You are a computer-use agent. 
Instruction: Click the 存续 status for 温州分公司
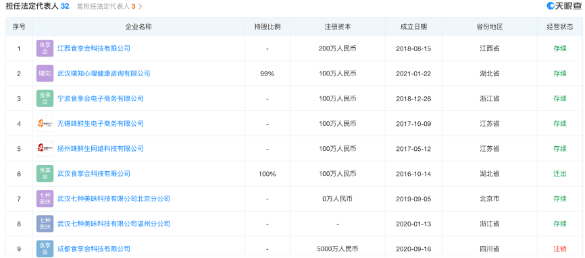click(560, 224)
